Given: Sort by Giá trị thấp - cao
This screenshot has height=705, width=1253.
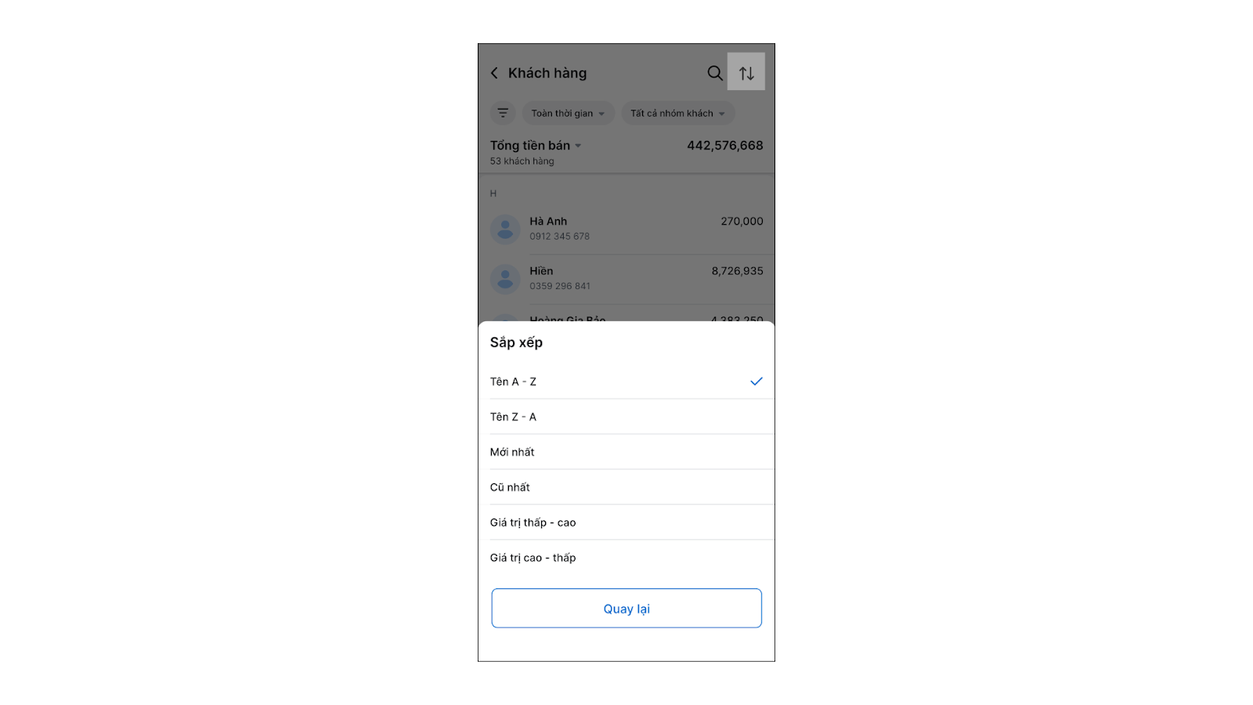Looking at the screenshot, I should (x=533, y=522).
